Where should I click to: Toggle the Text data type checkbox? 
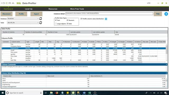[56, 20]
